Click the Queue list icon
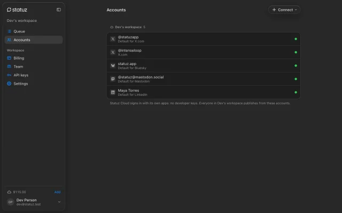Image resolution: width=342 pixels, height=213 pixels. click(9, 31)
